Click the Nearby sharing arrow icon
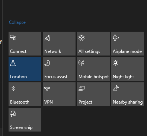The height and width of the screenshot is (136, 147). pyautogui.click(x=116, y=88)
